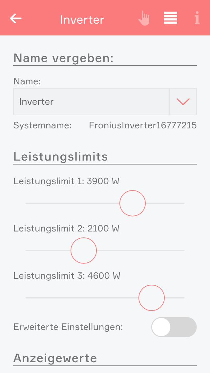Enable the Erweiterte Einstellungen switch
The height and width of the screenshot is (373, 210).
click(x=174, y=327)
